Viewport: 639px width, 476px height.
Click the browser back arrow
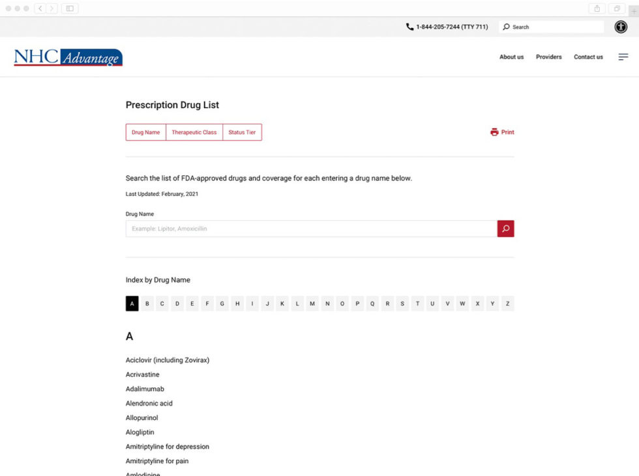(x=40, y=8)
